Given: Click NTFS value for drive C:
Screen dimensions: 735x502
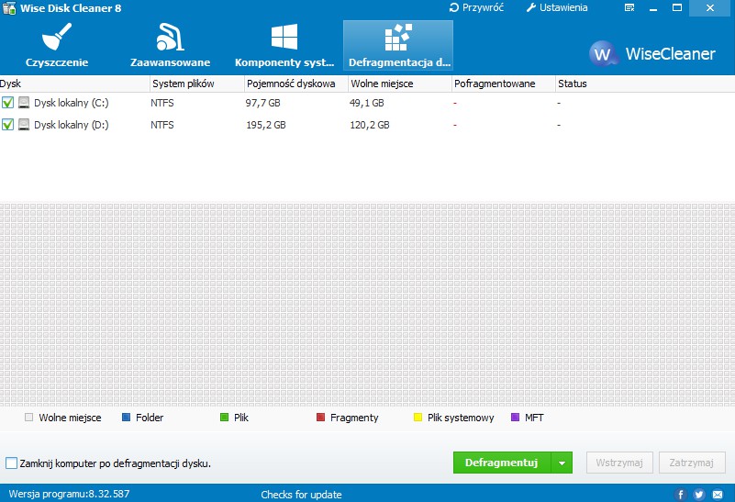Looking at the screenshot, I should (x=162, y=103).
